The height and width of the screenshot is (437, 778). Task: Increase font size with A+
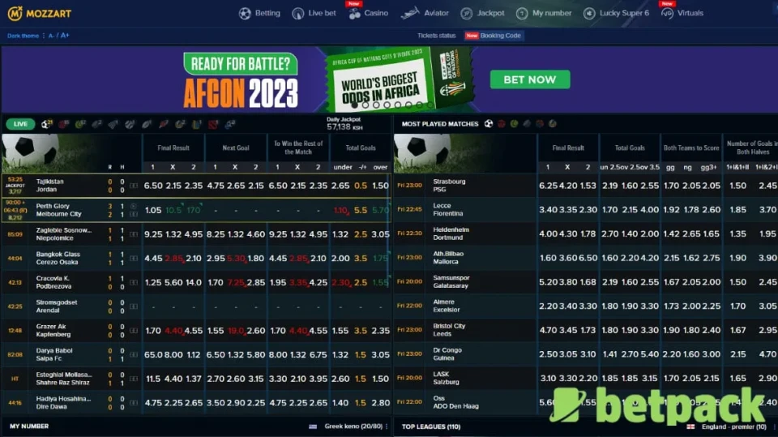65,36
